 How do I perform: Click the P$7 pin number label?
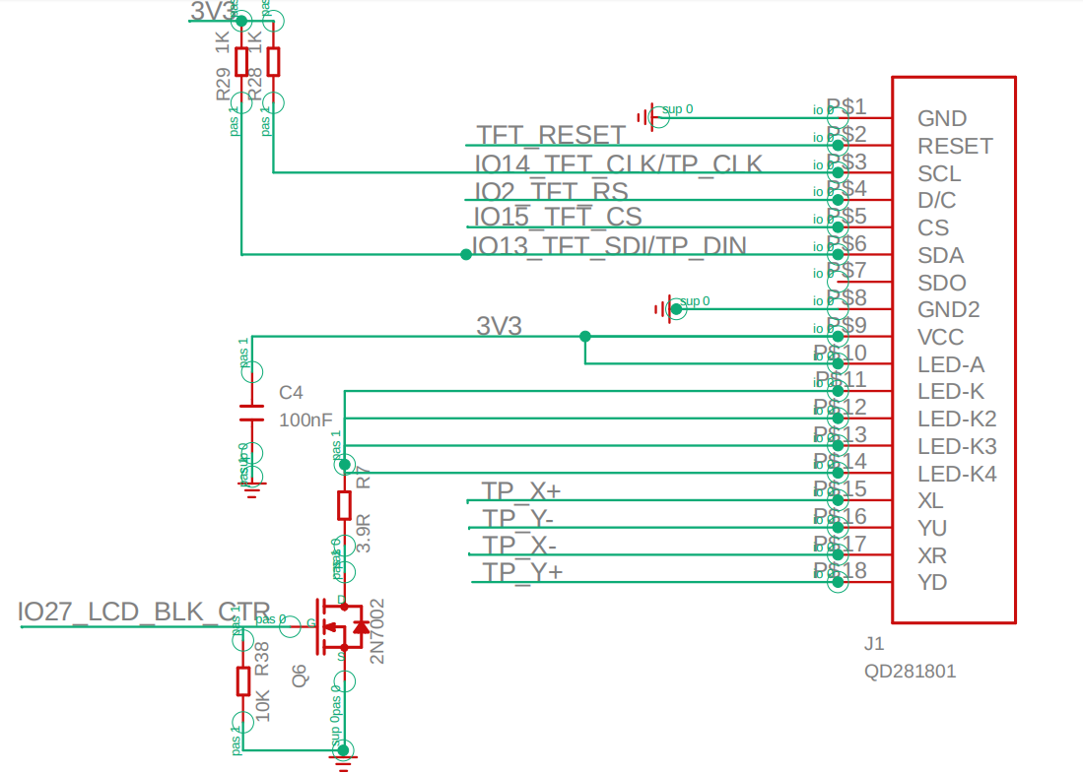(846, 270)
